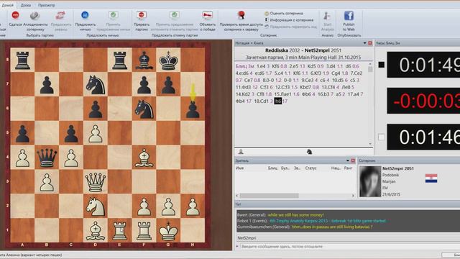Click the top clock showing 0:01:49
This screenshot has width=460, height=259.
(423, 65)
